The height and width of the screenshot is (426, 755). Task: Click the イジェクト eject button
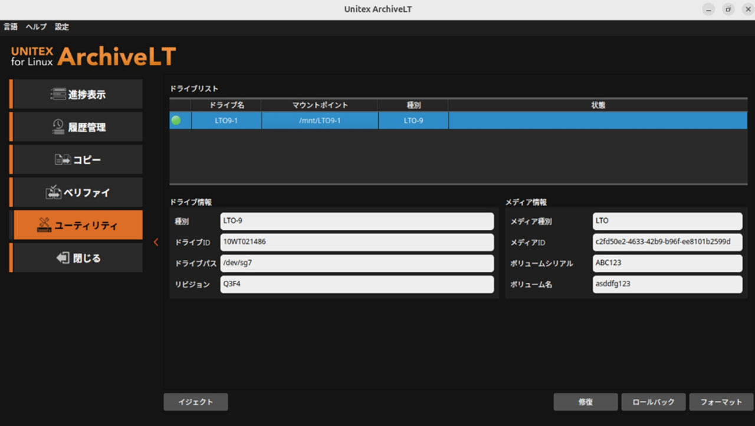pos(196,402)
